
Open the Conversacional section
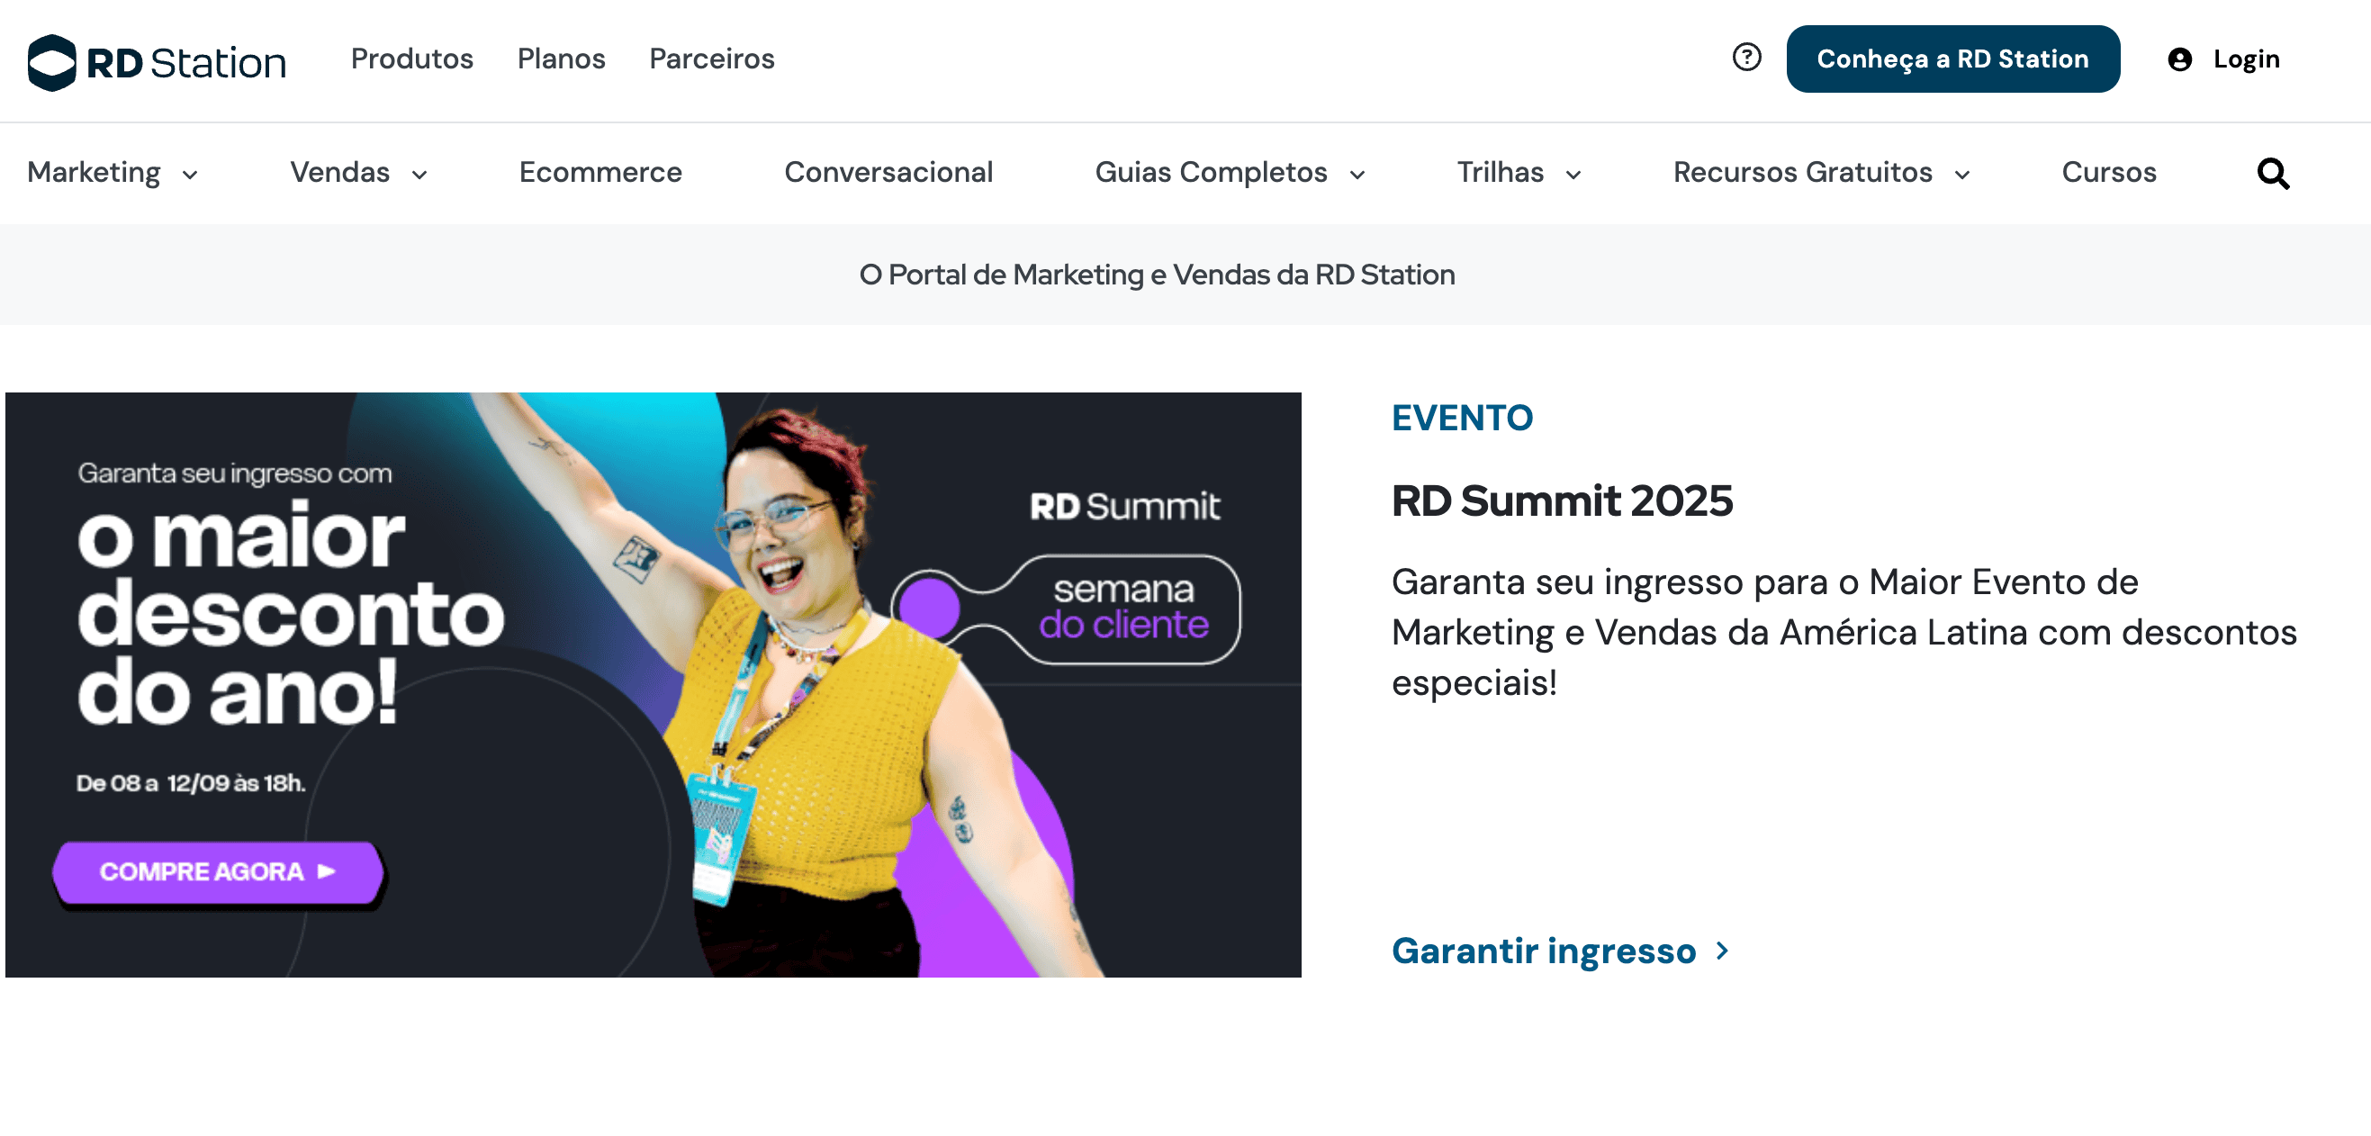[x=888, y=172]
